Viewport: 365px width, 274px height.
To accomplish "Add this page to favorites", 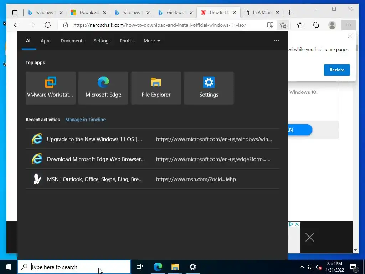I will pyautogui.click(x=283, y=25).
